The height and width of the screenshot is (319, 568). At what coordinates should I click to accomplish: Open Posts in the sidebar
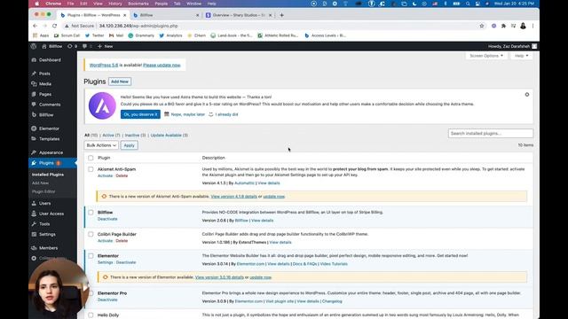(44, 74)
